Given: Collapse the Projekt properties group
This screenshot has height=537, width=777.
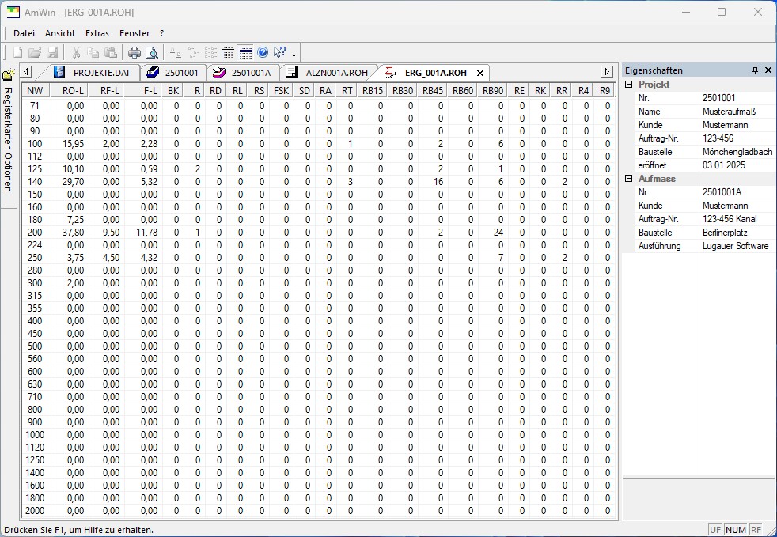Looking at the screenshot, I should click(629, 84).
